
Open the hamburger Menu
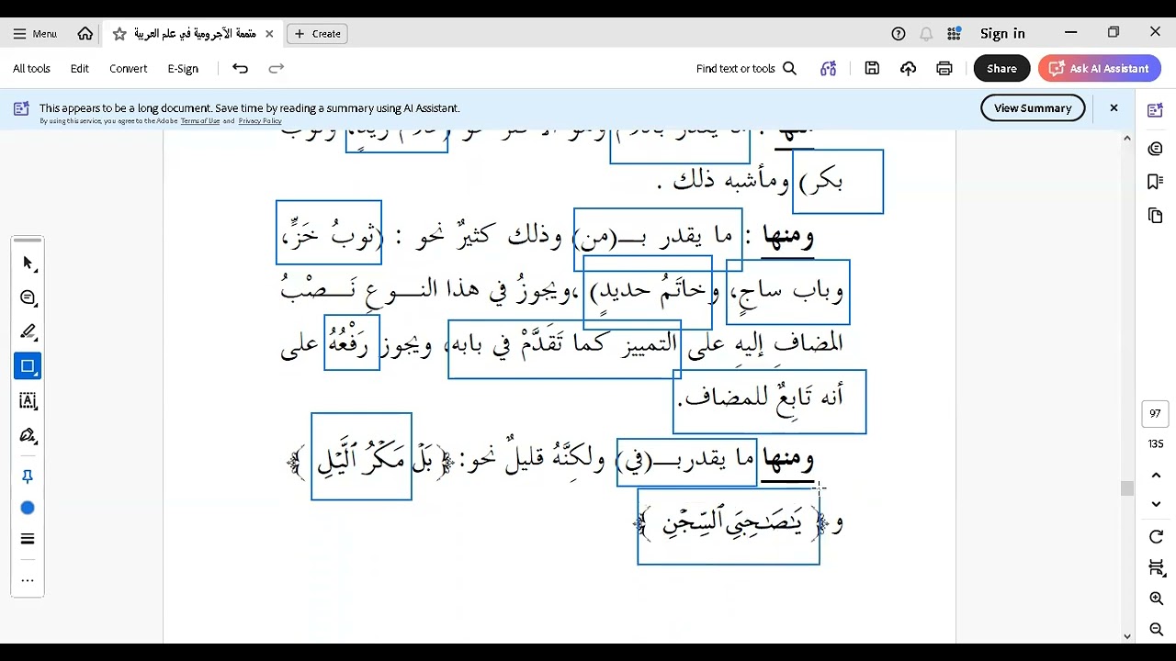35,34
